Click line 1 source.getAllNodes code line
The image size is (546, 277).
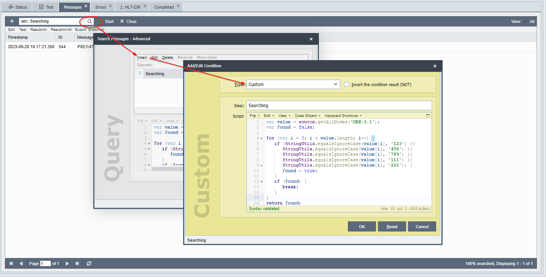click(x=323, y=122)
